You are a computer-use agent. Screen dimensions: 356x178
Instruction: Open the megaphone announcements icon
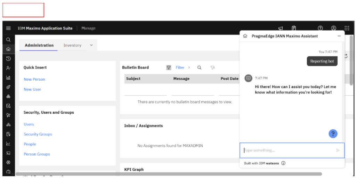281,29
